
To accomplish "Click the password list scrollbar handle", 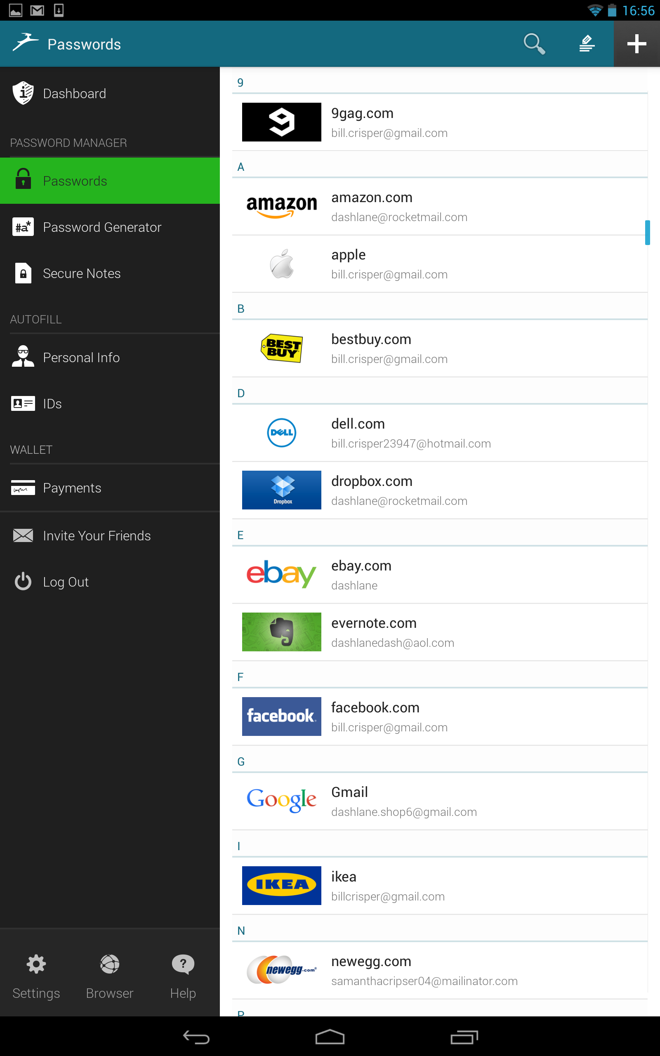I will tap(647, 233).
